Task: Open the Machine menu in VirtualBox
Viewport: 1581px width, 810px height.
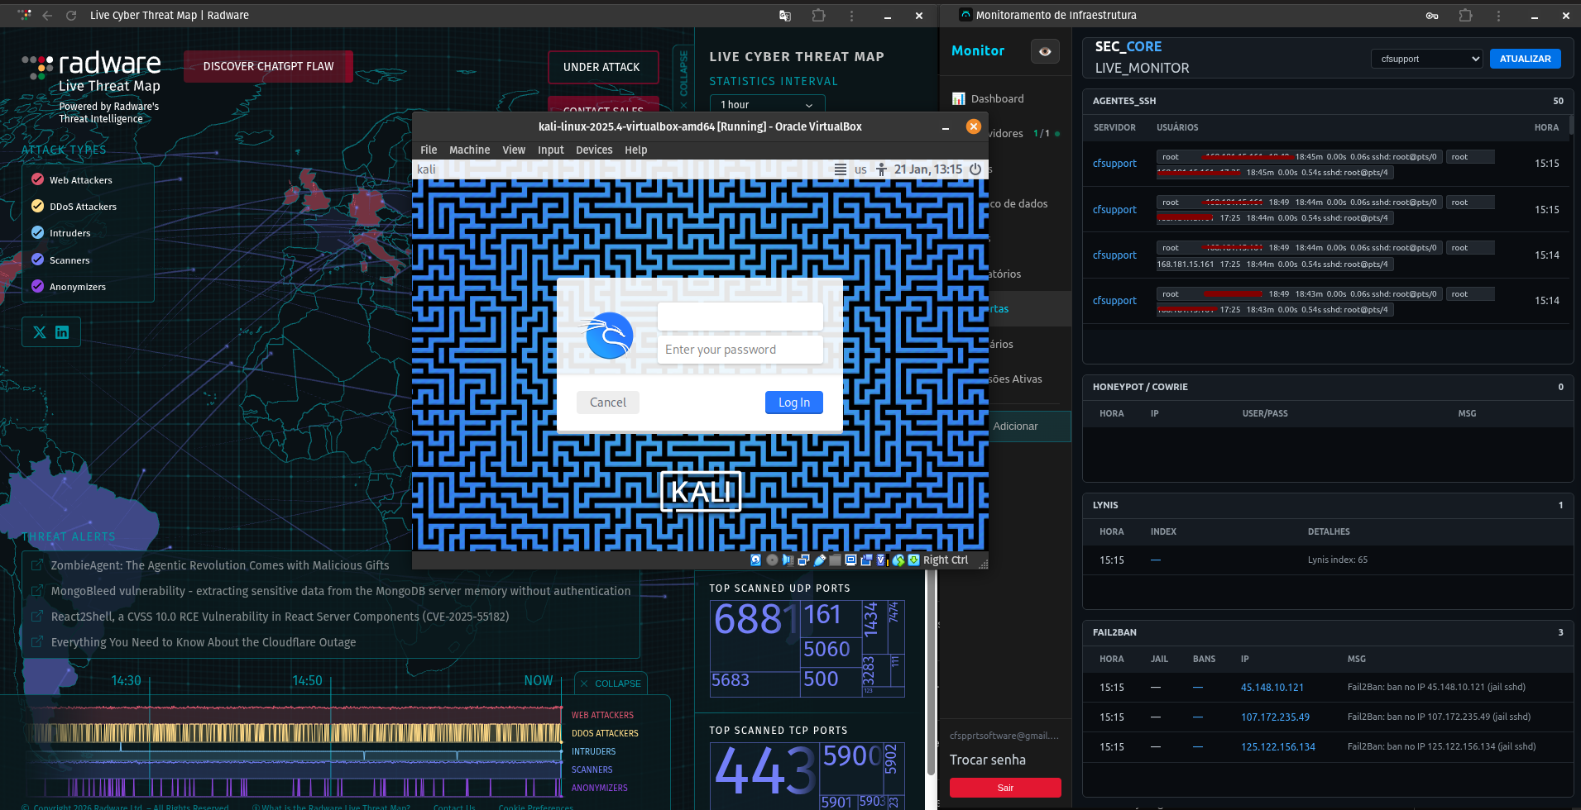Action: [469, 150]
